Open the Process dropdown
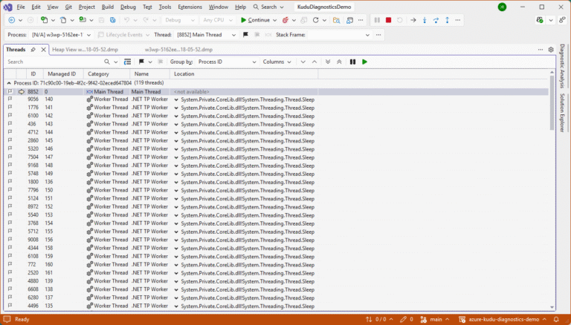This screenshot has height=325, width=571. click(x=61, y=35)
